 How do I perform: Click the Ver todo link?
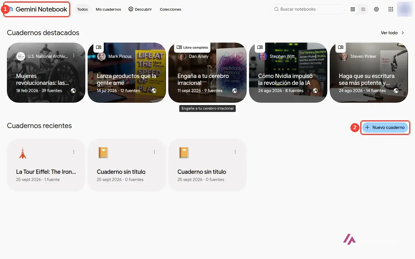393,33
